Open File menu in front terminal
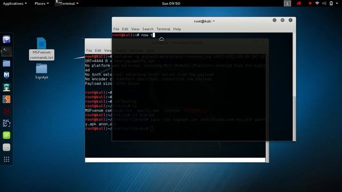 tap(116, 29)
